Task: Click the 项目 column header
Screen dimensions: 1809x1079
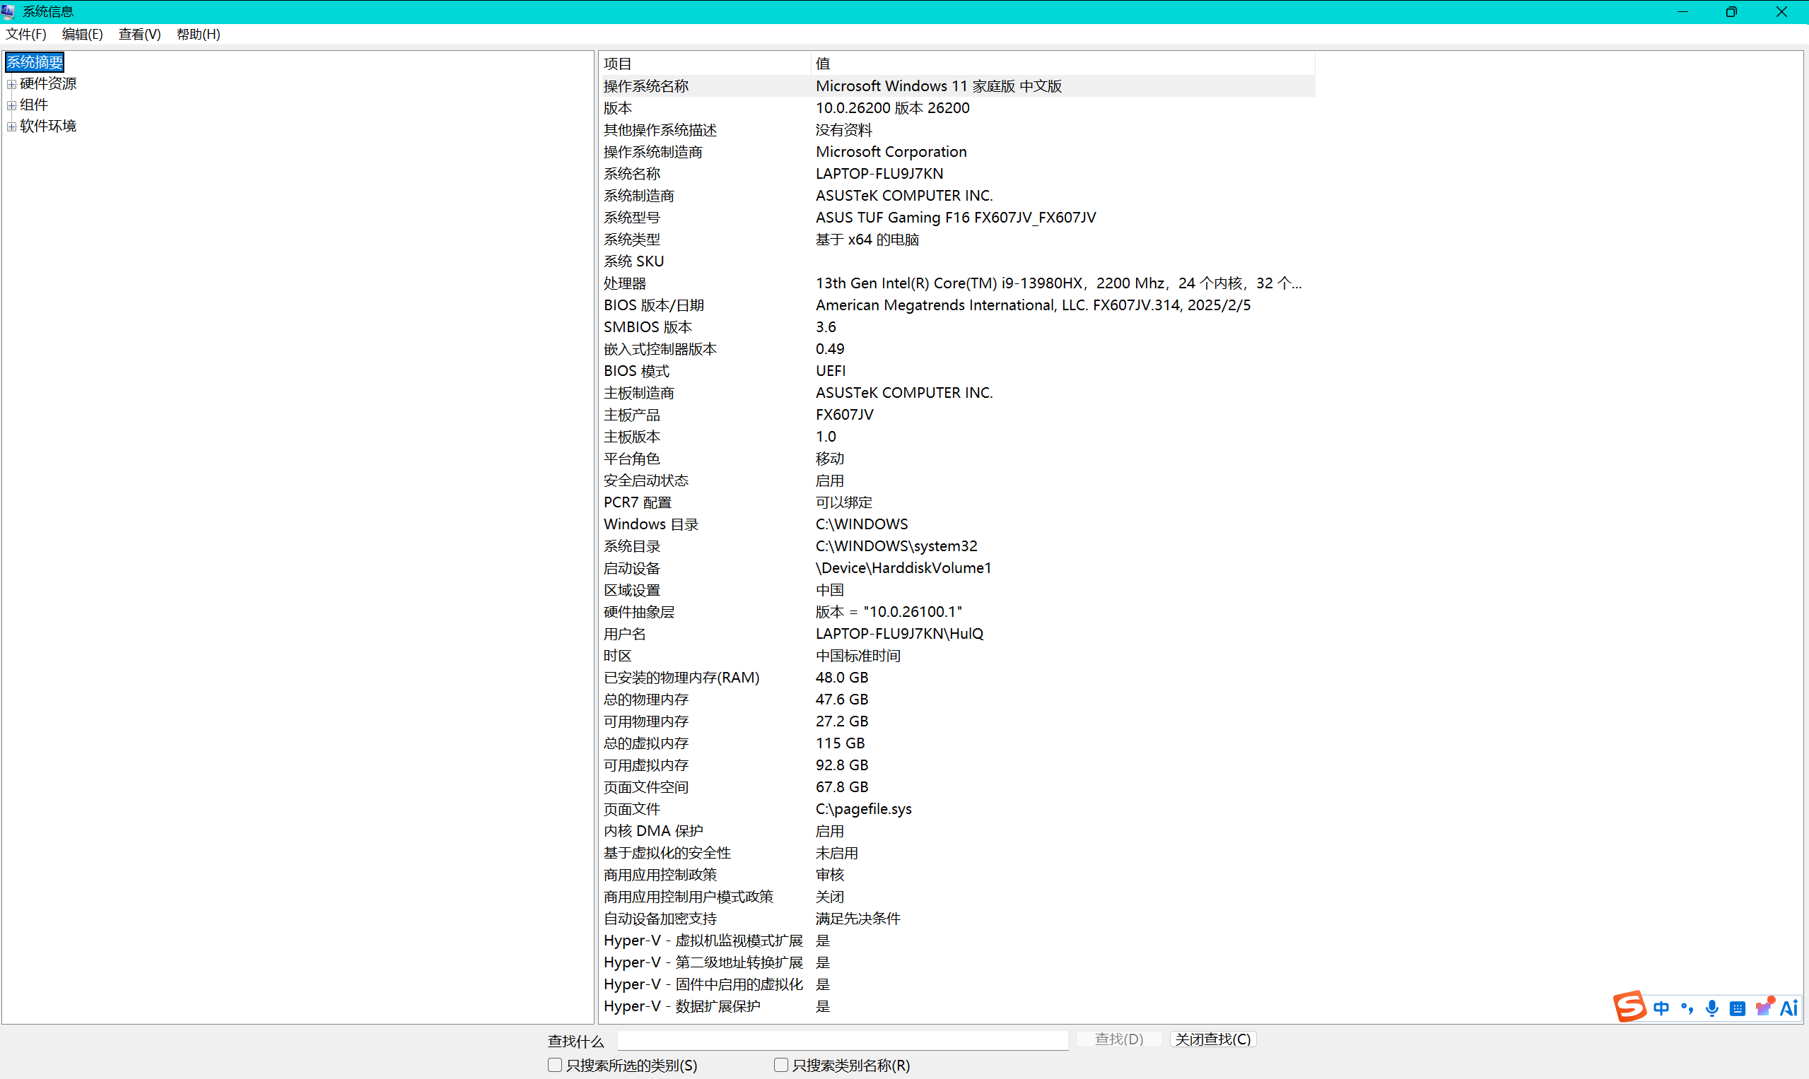Action: tap(705, 64)
